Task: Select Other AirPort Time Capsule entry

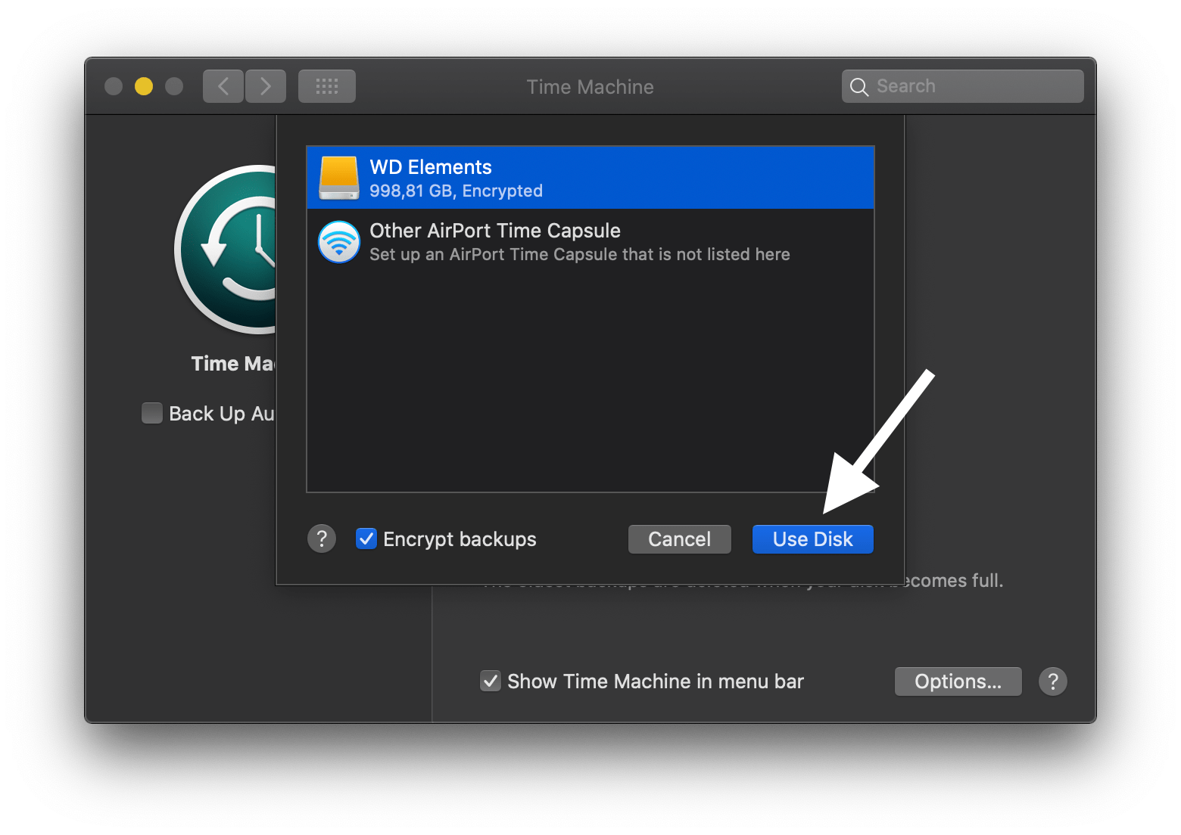Action: [590, 241]
